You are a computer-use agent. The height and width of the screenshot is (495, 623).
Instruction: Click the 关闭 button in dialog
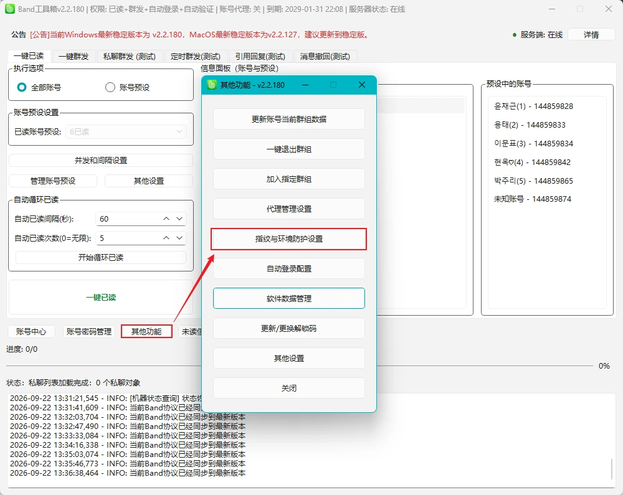click(289, 389)
